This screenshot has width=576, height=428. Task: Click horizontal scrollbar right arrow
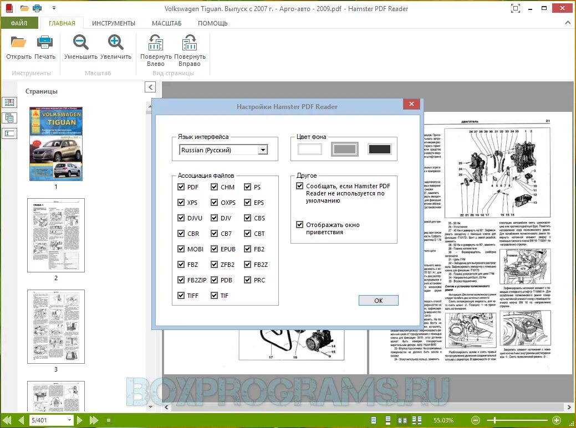click(x=569, y=407)
